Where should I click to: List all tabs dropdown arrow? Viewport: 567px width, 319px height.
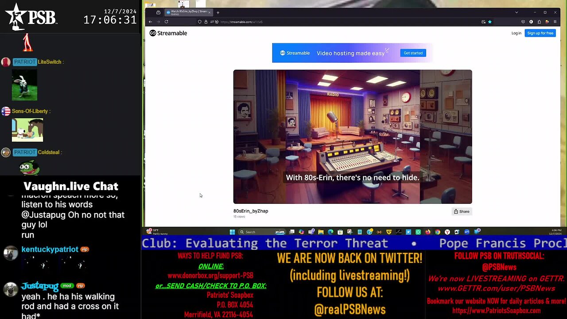point(516,12)
